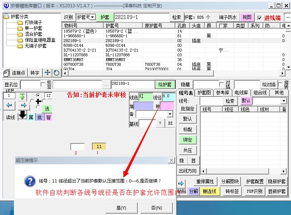Toggle the 进线端 checkbox
The height and width of the screenshot is (215, 291).
(260, 18)
